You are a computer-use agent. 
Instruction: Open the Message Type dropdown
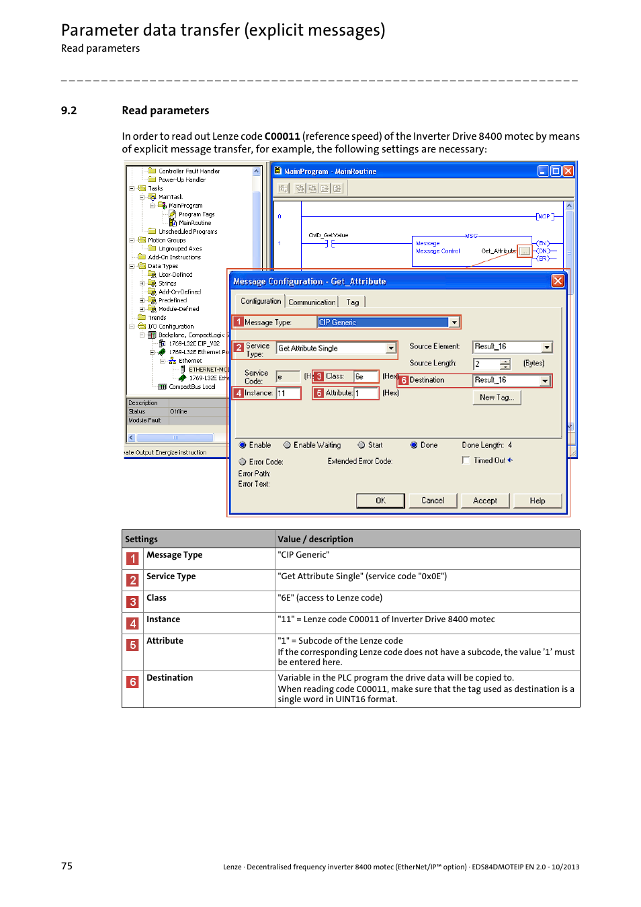(454, 322)
